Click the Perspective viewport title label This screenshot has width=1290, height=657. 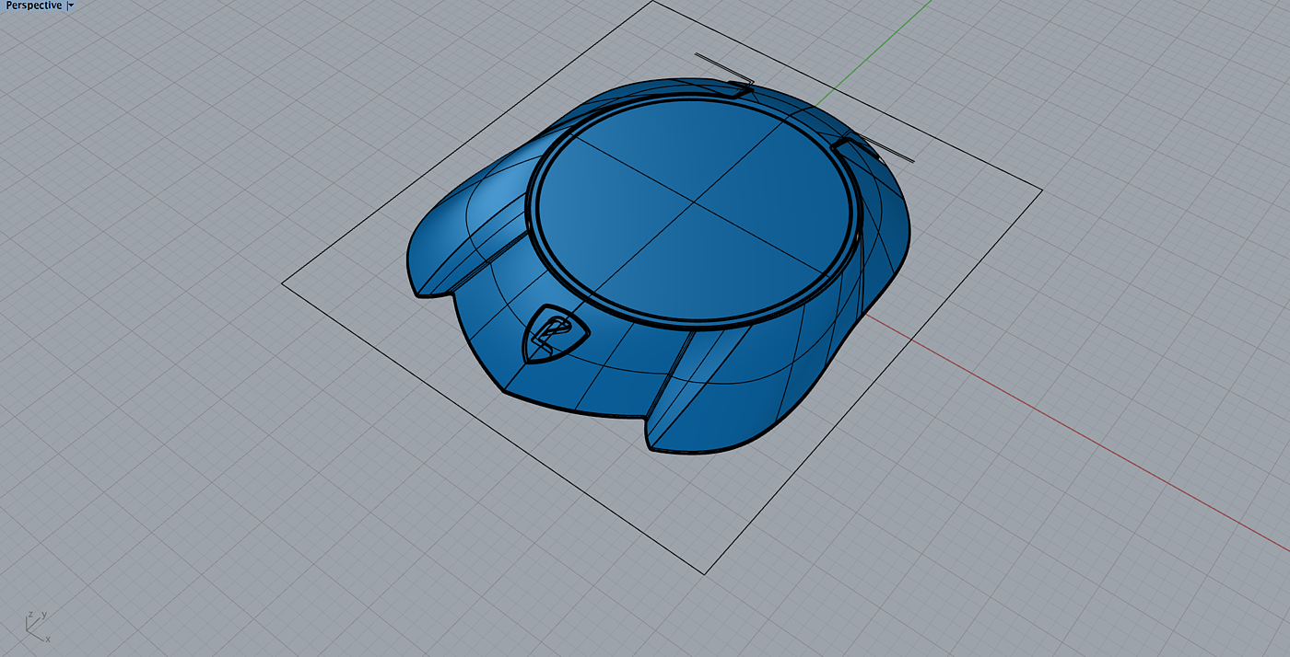33,6
